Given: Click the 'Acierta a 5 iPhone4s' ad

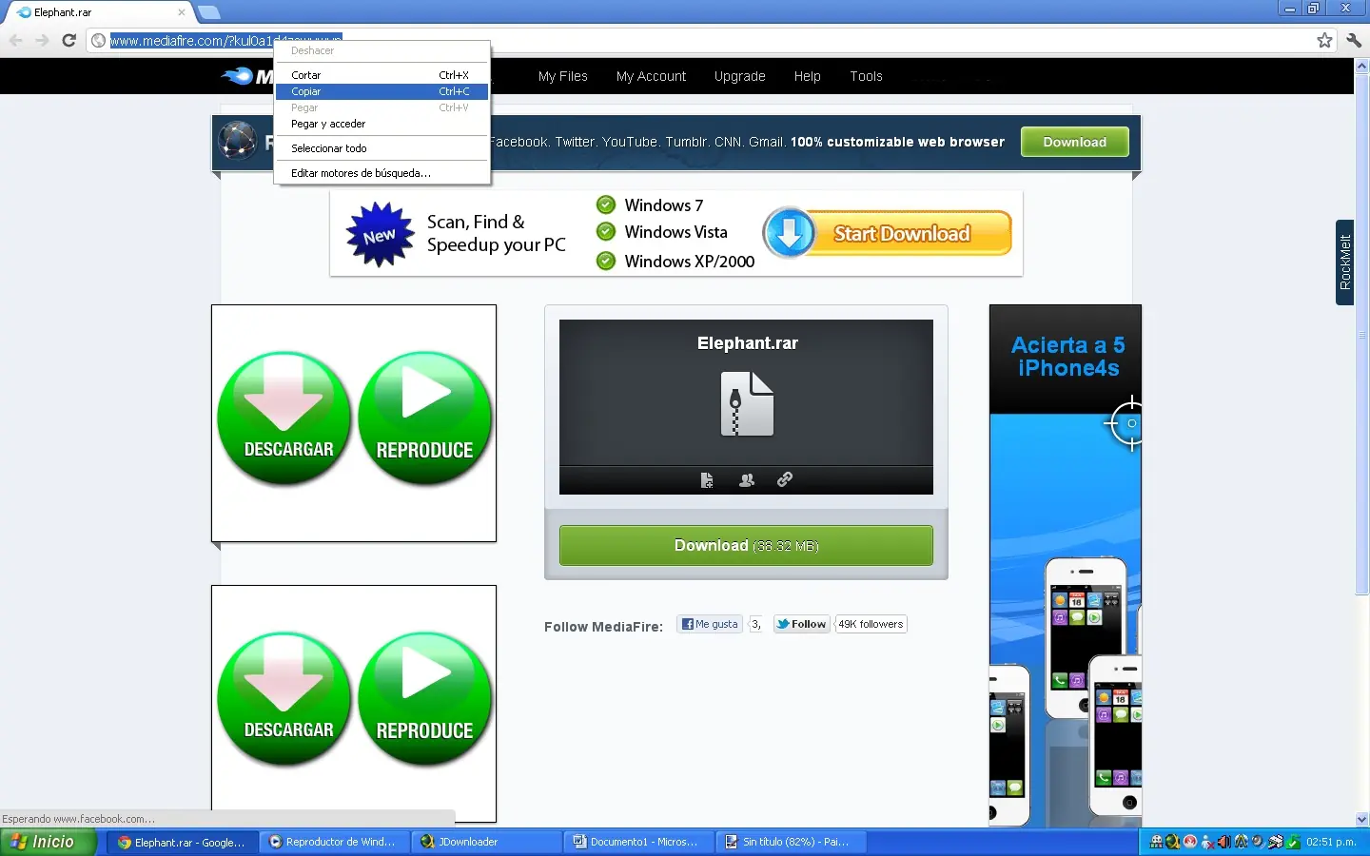Looking at the screenshot, I should click(1066, 565).
